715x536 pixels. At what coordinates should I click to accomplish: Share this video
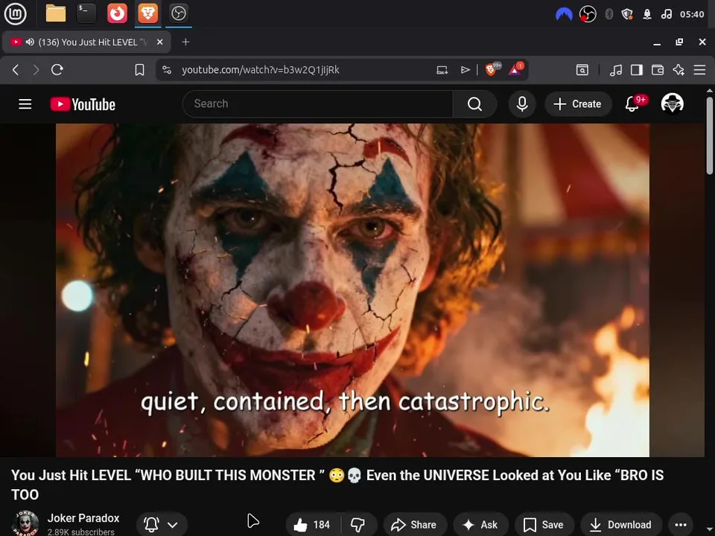pos(414,525)
